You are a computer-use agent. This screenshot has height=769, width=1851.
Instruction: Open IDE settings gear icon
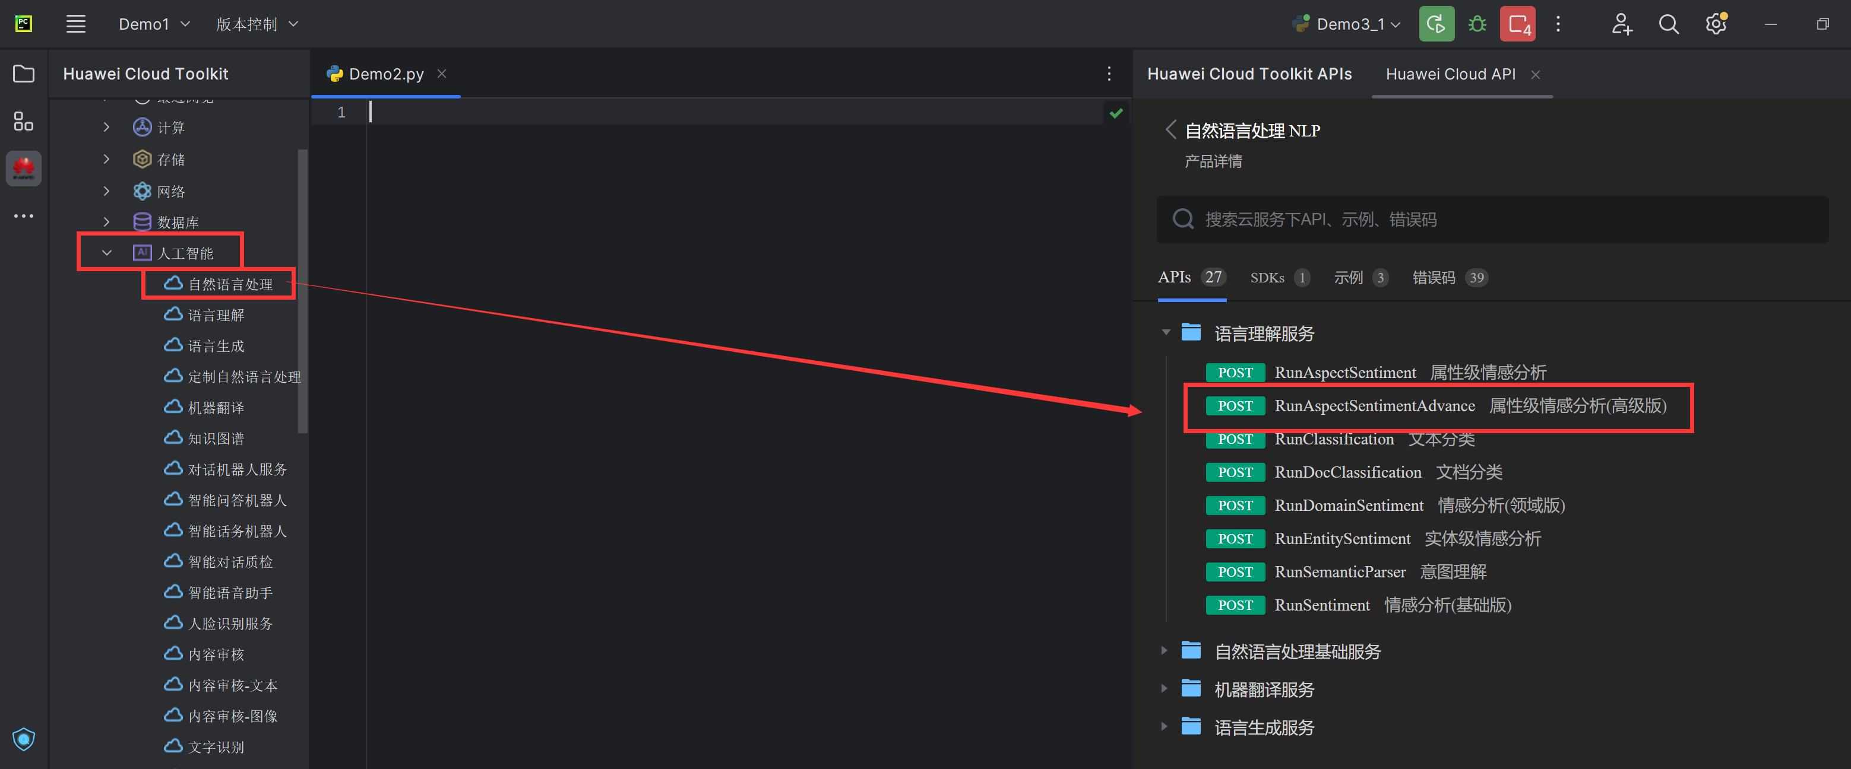(x=1716, y=24)
